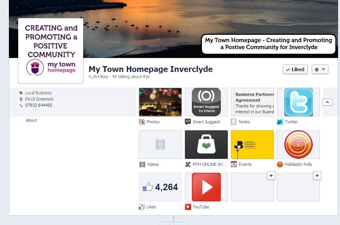Click the My Town Homepage profile picture
Image resolution: width=340 pixels, height=225 pixels.
click(51, 51)
